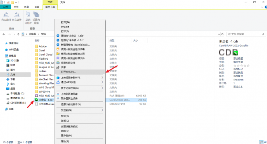Click Add tag (添加标记) in details pane

tap(238, 69)
